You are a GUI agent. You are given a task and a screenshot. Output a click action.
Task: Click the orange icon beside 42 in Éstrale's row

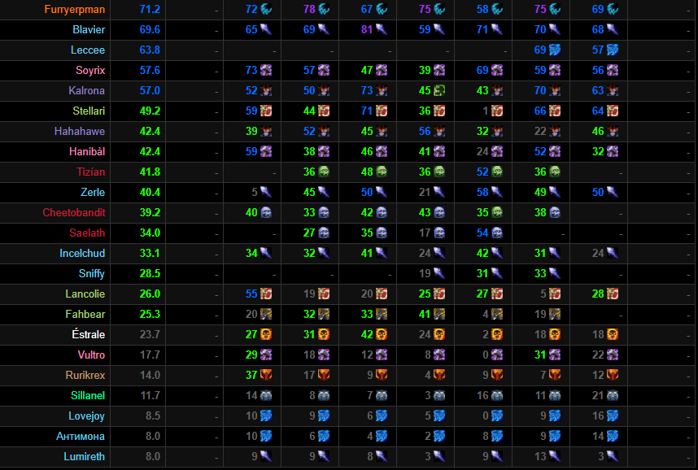pos(382,335)
